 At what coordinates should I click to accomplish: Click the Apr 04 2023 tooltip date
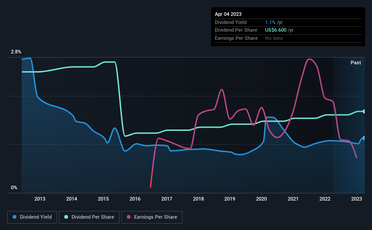[228, 14]
